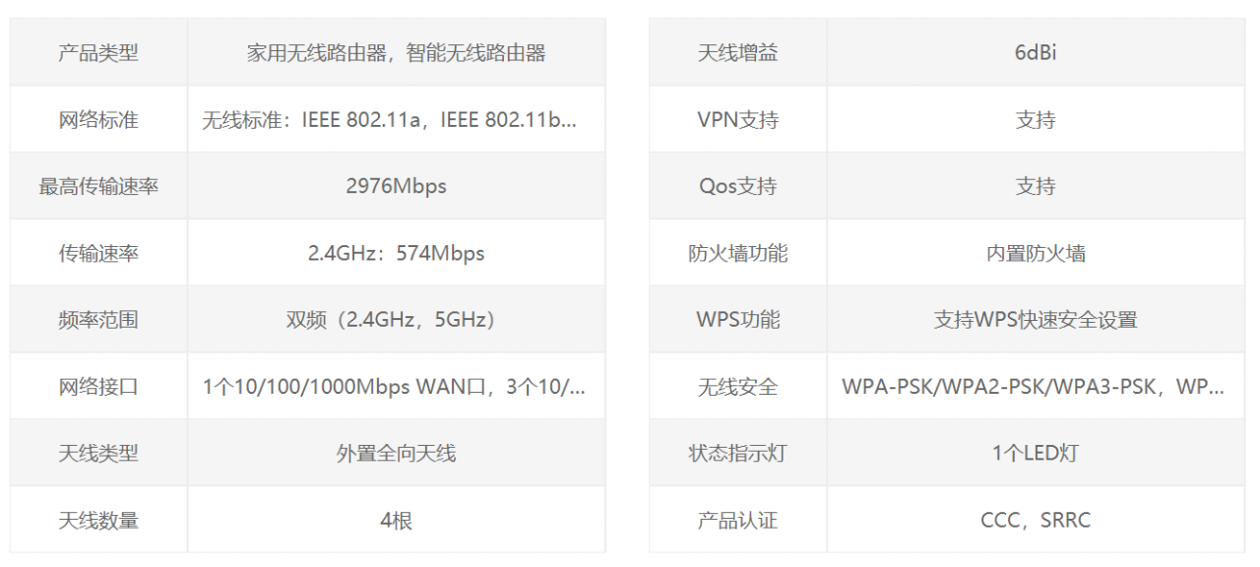Click the 频率范围 label cell
The height and width of the screenshot is (567, 1260).
click(x=98, y=320)
